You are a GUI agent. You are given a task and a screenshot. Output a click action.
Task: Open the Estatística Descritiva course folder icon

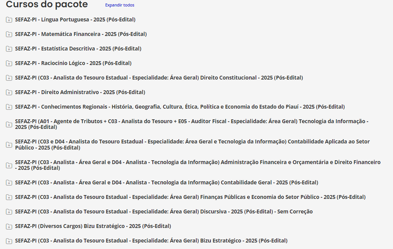pyautogui.click(x=9, y=49)
